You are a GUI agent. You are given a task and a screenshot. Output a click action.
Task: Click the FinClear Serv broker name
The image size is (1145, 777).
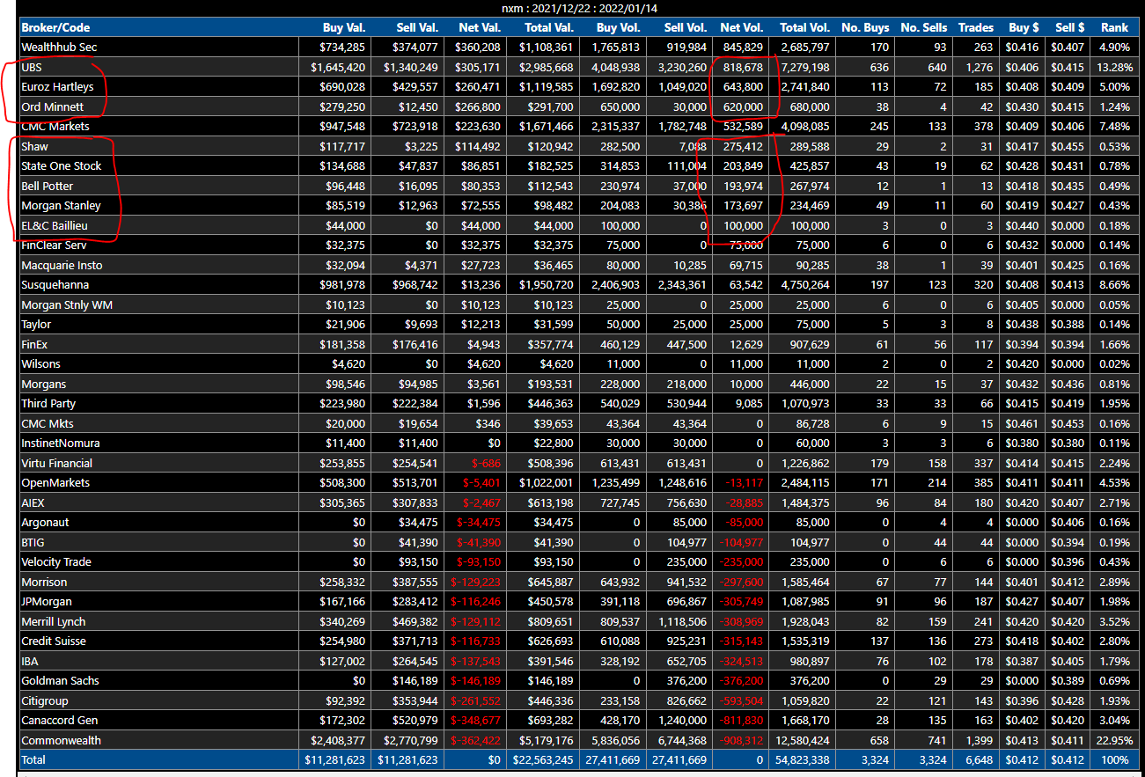point(55,245)
